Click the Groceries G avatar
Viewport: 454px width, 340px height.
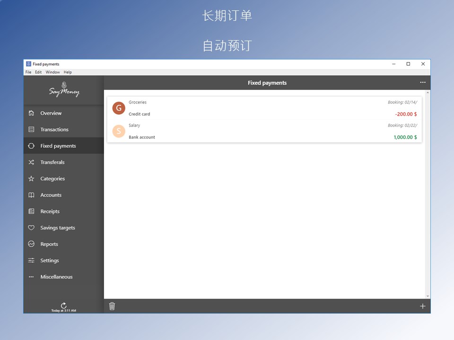(x=119, y=108)
